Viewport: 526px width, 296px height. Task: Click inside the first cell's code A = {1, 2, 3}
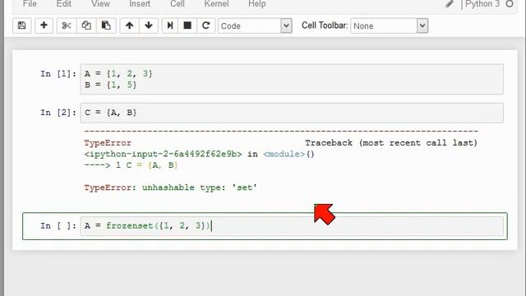tap(118, 73)
